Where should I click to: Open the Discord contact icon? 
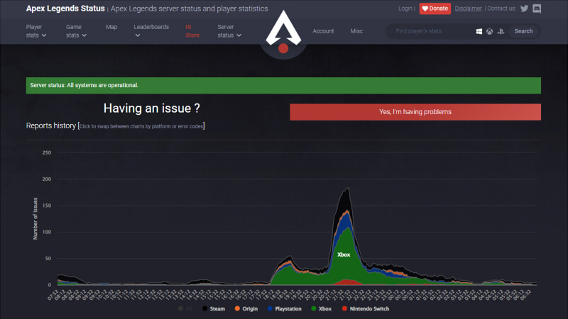tap(537, 9)
